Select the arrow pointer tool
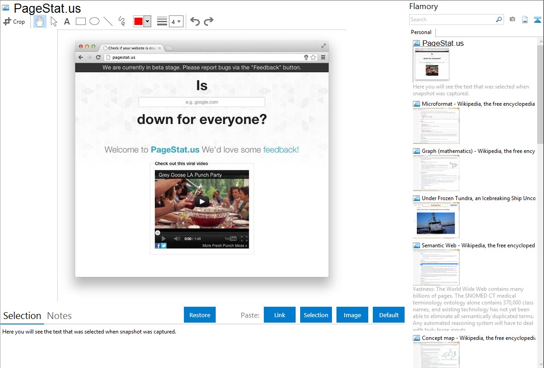The height and width of the screenshot is (368, 544). point(54,21)
